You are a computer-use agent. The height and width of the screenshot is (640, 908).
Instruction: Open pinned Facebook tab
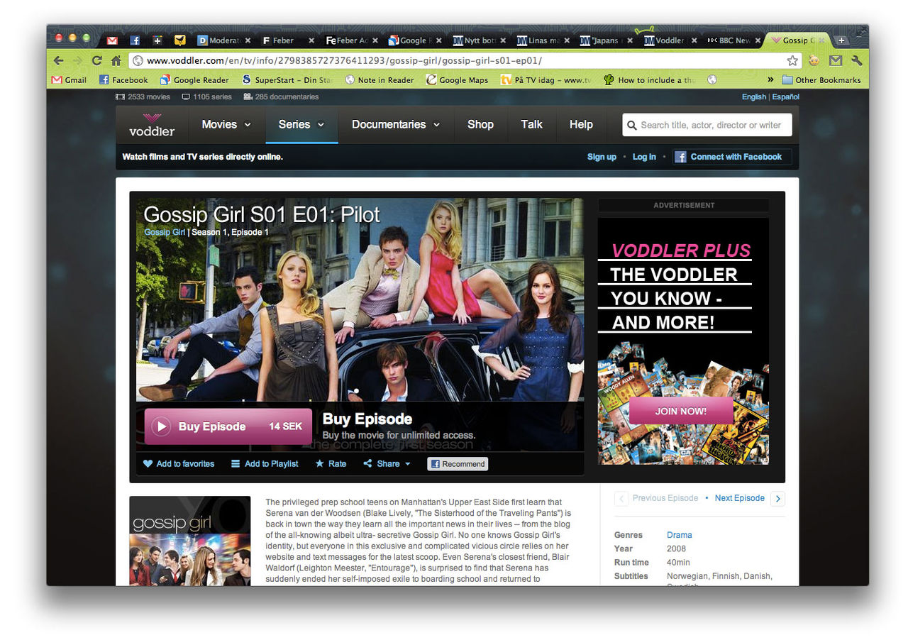tap(135, 40)
